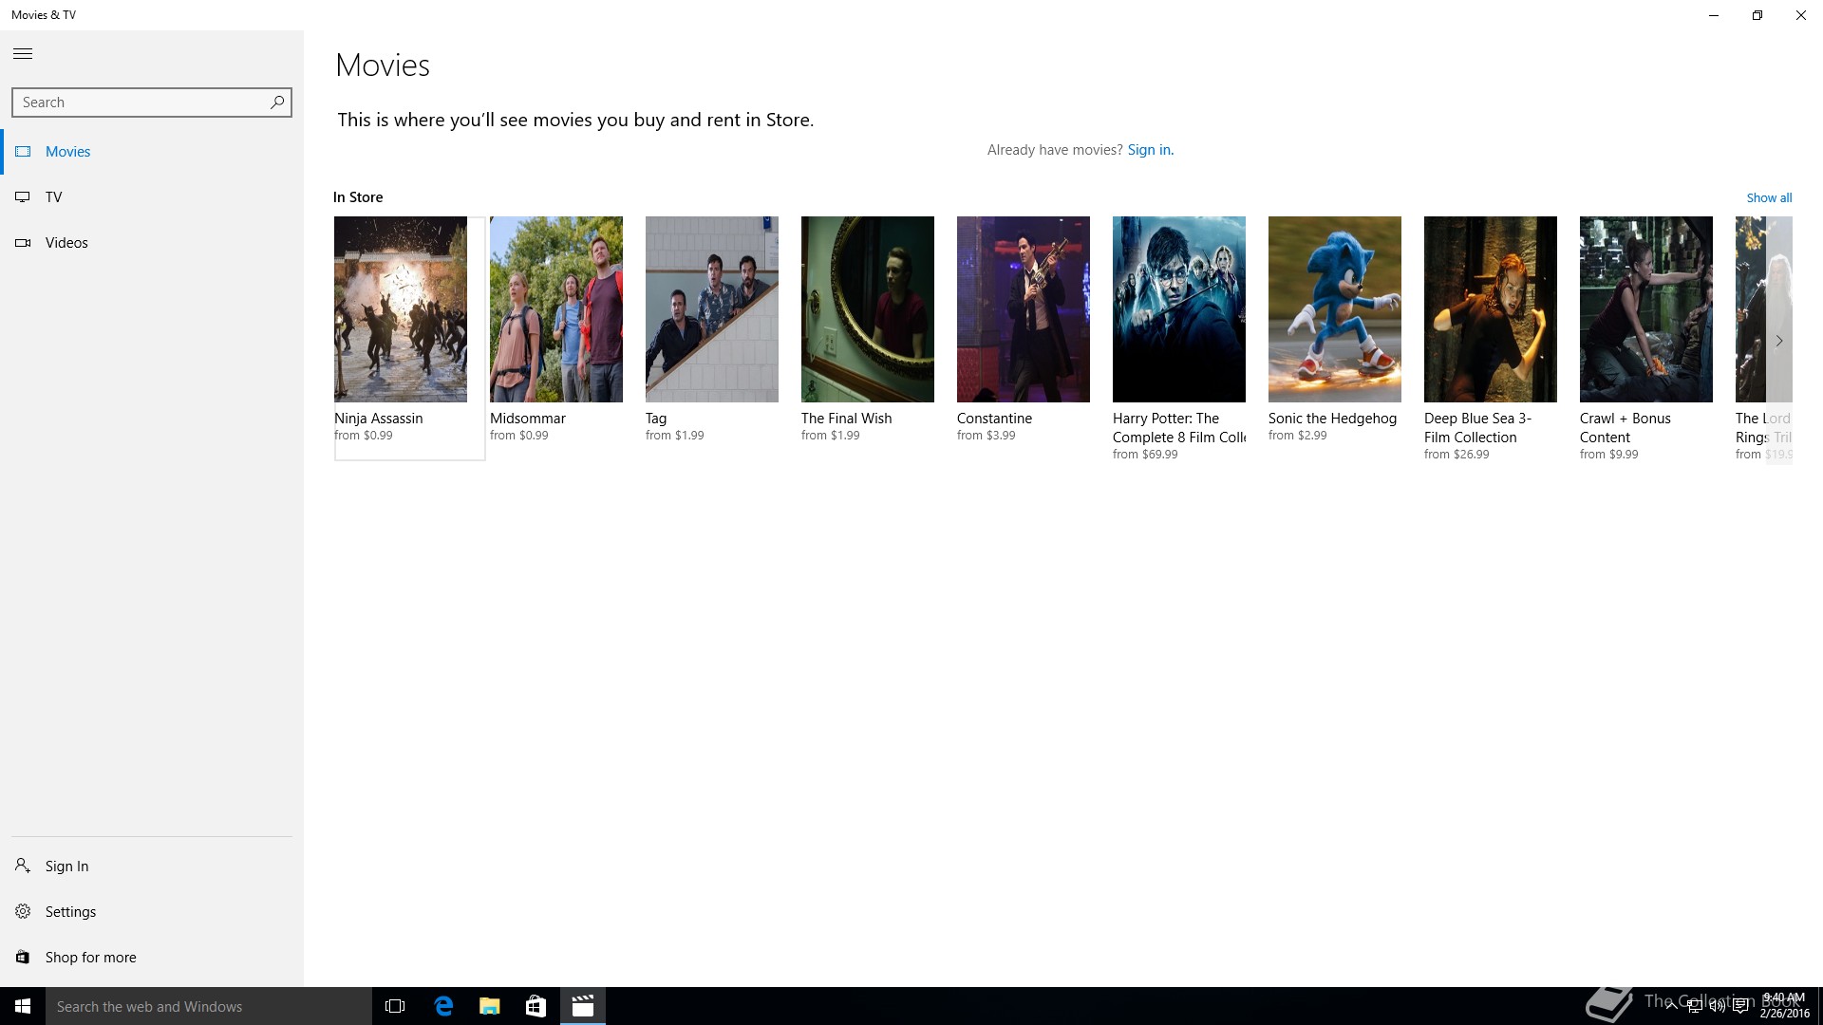Click 'Harry Potter: The Complete 8 Film' title

(1179, 428)
